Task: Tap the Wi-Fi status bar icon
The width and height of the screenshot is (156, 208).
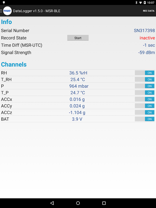Action: (x=140, y=3)
